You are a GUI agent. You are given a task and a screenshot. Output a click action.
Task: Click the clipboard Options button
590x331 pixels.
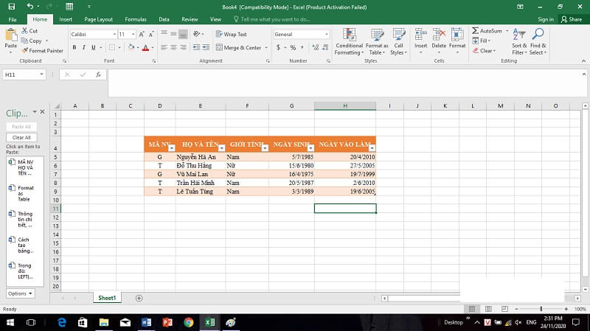tap(20, 293)
